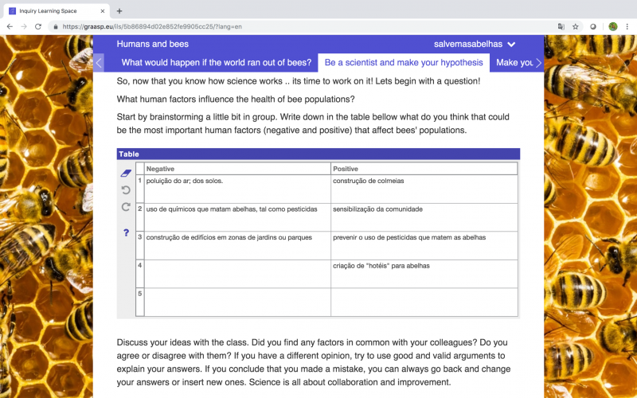The height and width of the screenshot is (398, 637).
Task: Select the eraser tool in table toolbar
Action: coord(126,174)
